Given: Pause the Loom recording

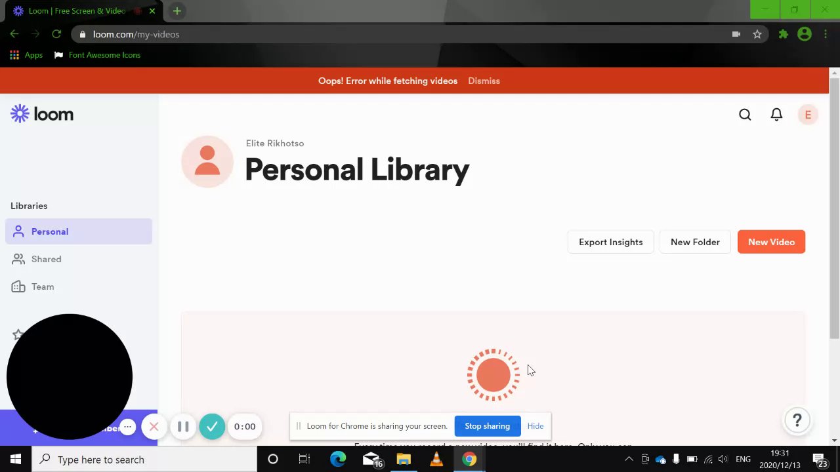Looking at the screenshot, I should click(183, 427).
